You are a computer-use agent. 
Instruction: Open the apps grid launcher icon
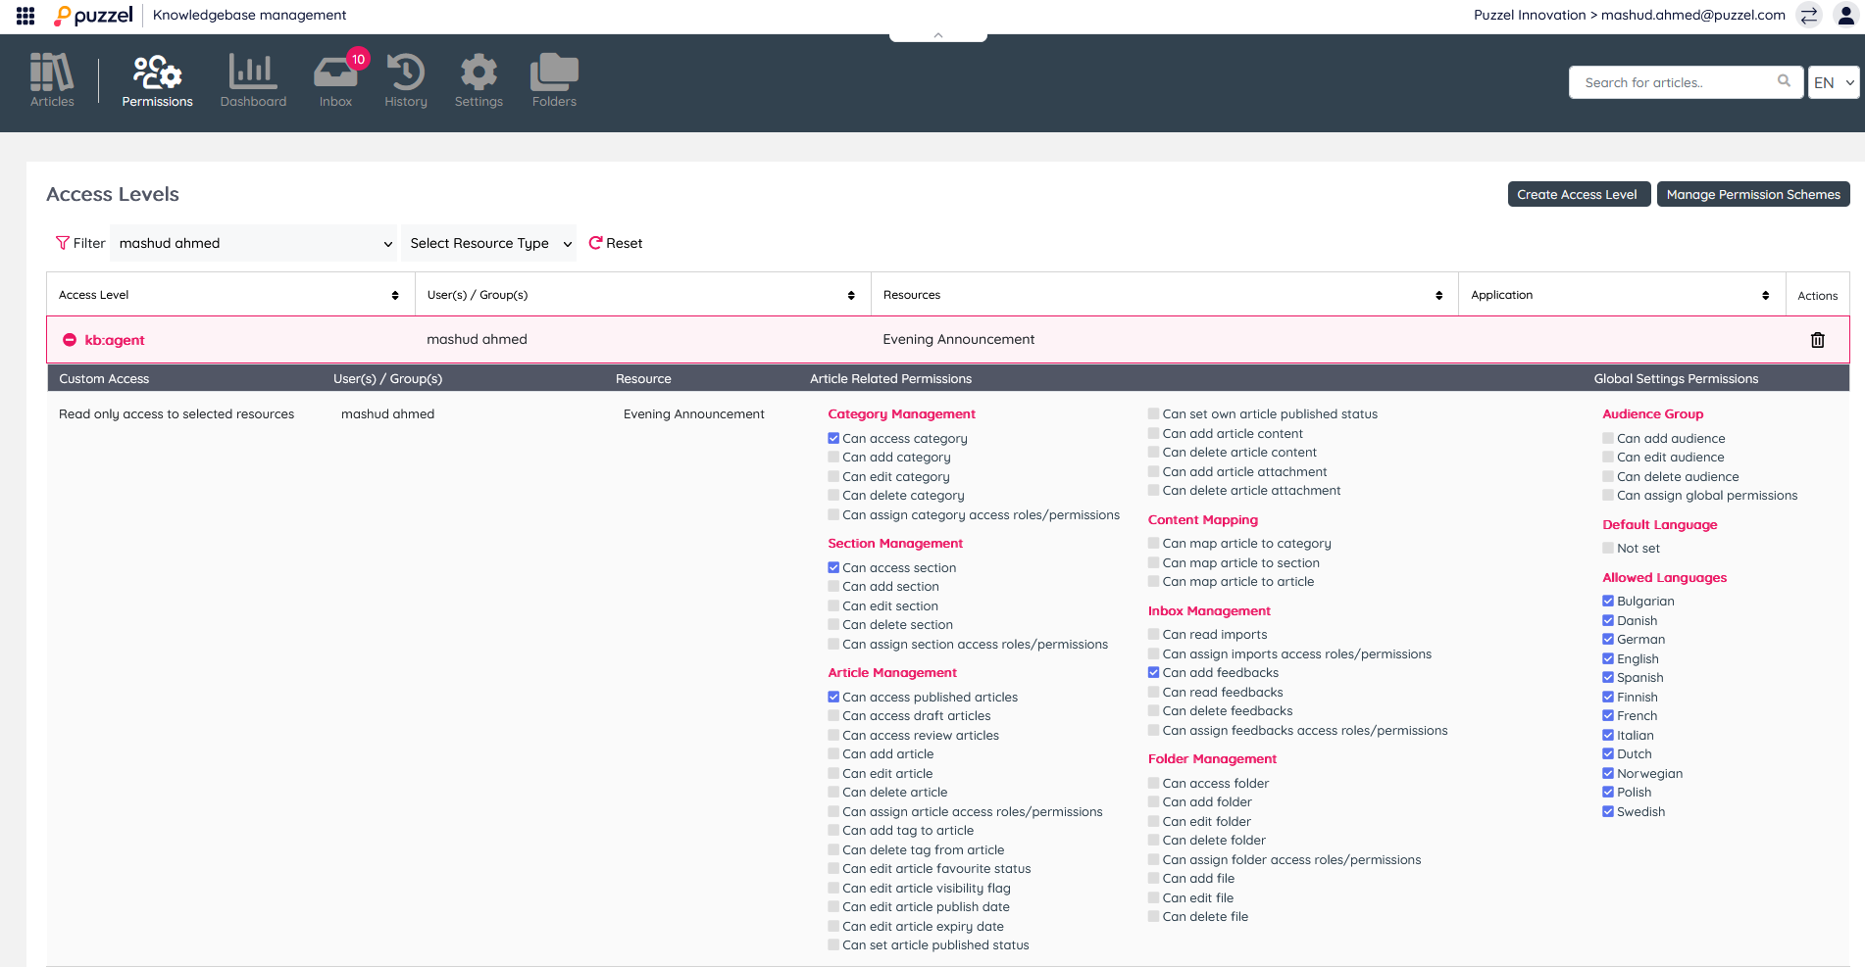coord(25,16)
